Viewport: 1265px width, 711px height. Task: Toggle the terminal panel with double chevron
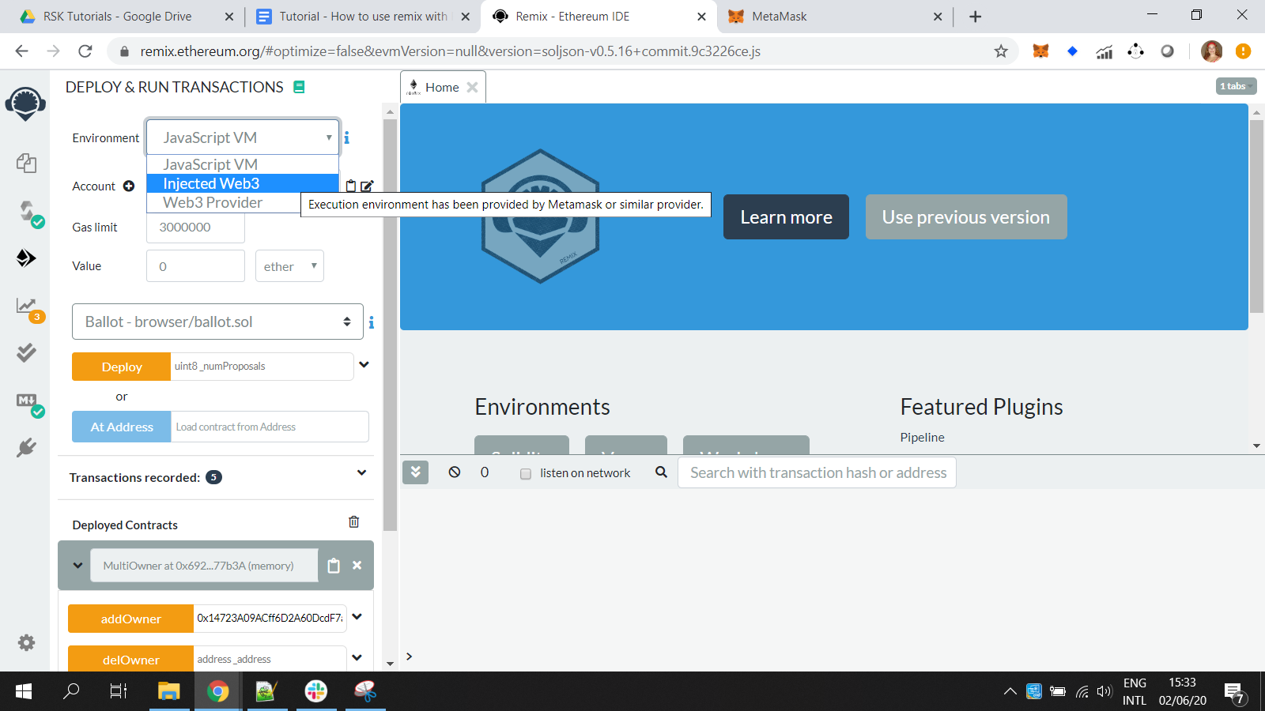point(415,472)
